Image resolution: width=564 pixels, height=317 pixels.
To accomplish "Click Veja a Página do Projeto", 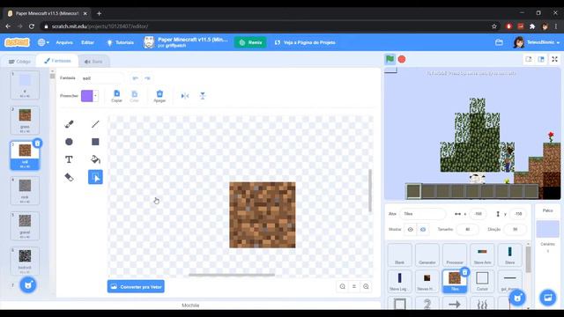I will pos(305,42).
